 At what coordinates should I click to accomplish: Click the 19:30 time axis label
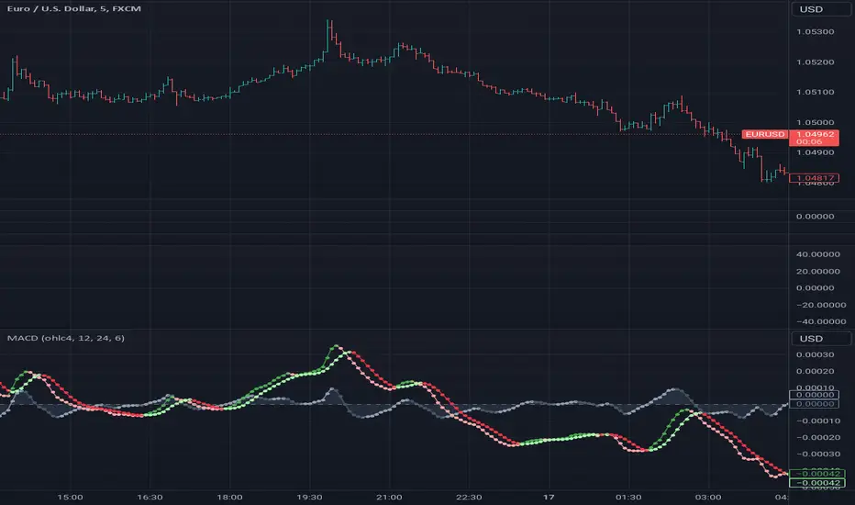pos(309,497)
